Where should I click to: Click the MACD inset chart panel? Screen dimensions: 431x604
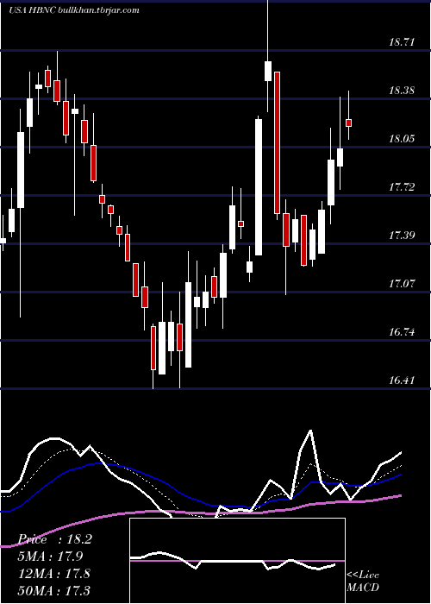click(x=237, y=561)
